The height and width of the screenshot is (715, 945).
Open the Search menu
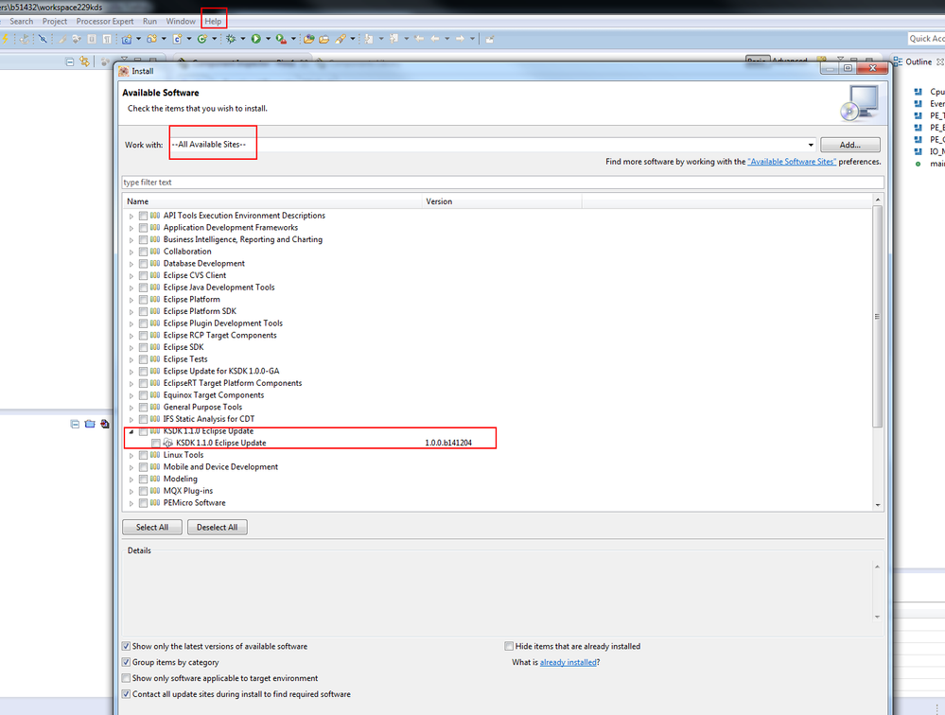click(x=21, y=21)
